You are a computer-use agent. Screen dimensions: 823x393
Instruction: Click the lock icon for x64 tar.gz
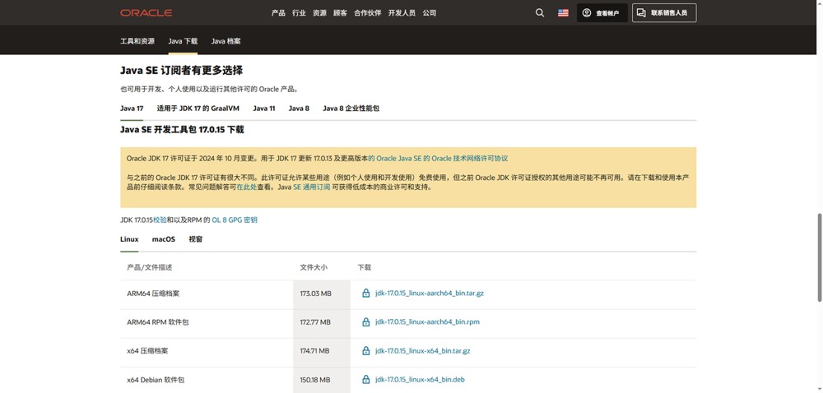366,350
